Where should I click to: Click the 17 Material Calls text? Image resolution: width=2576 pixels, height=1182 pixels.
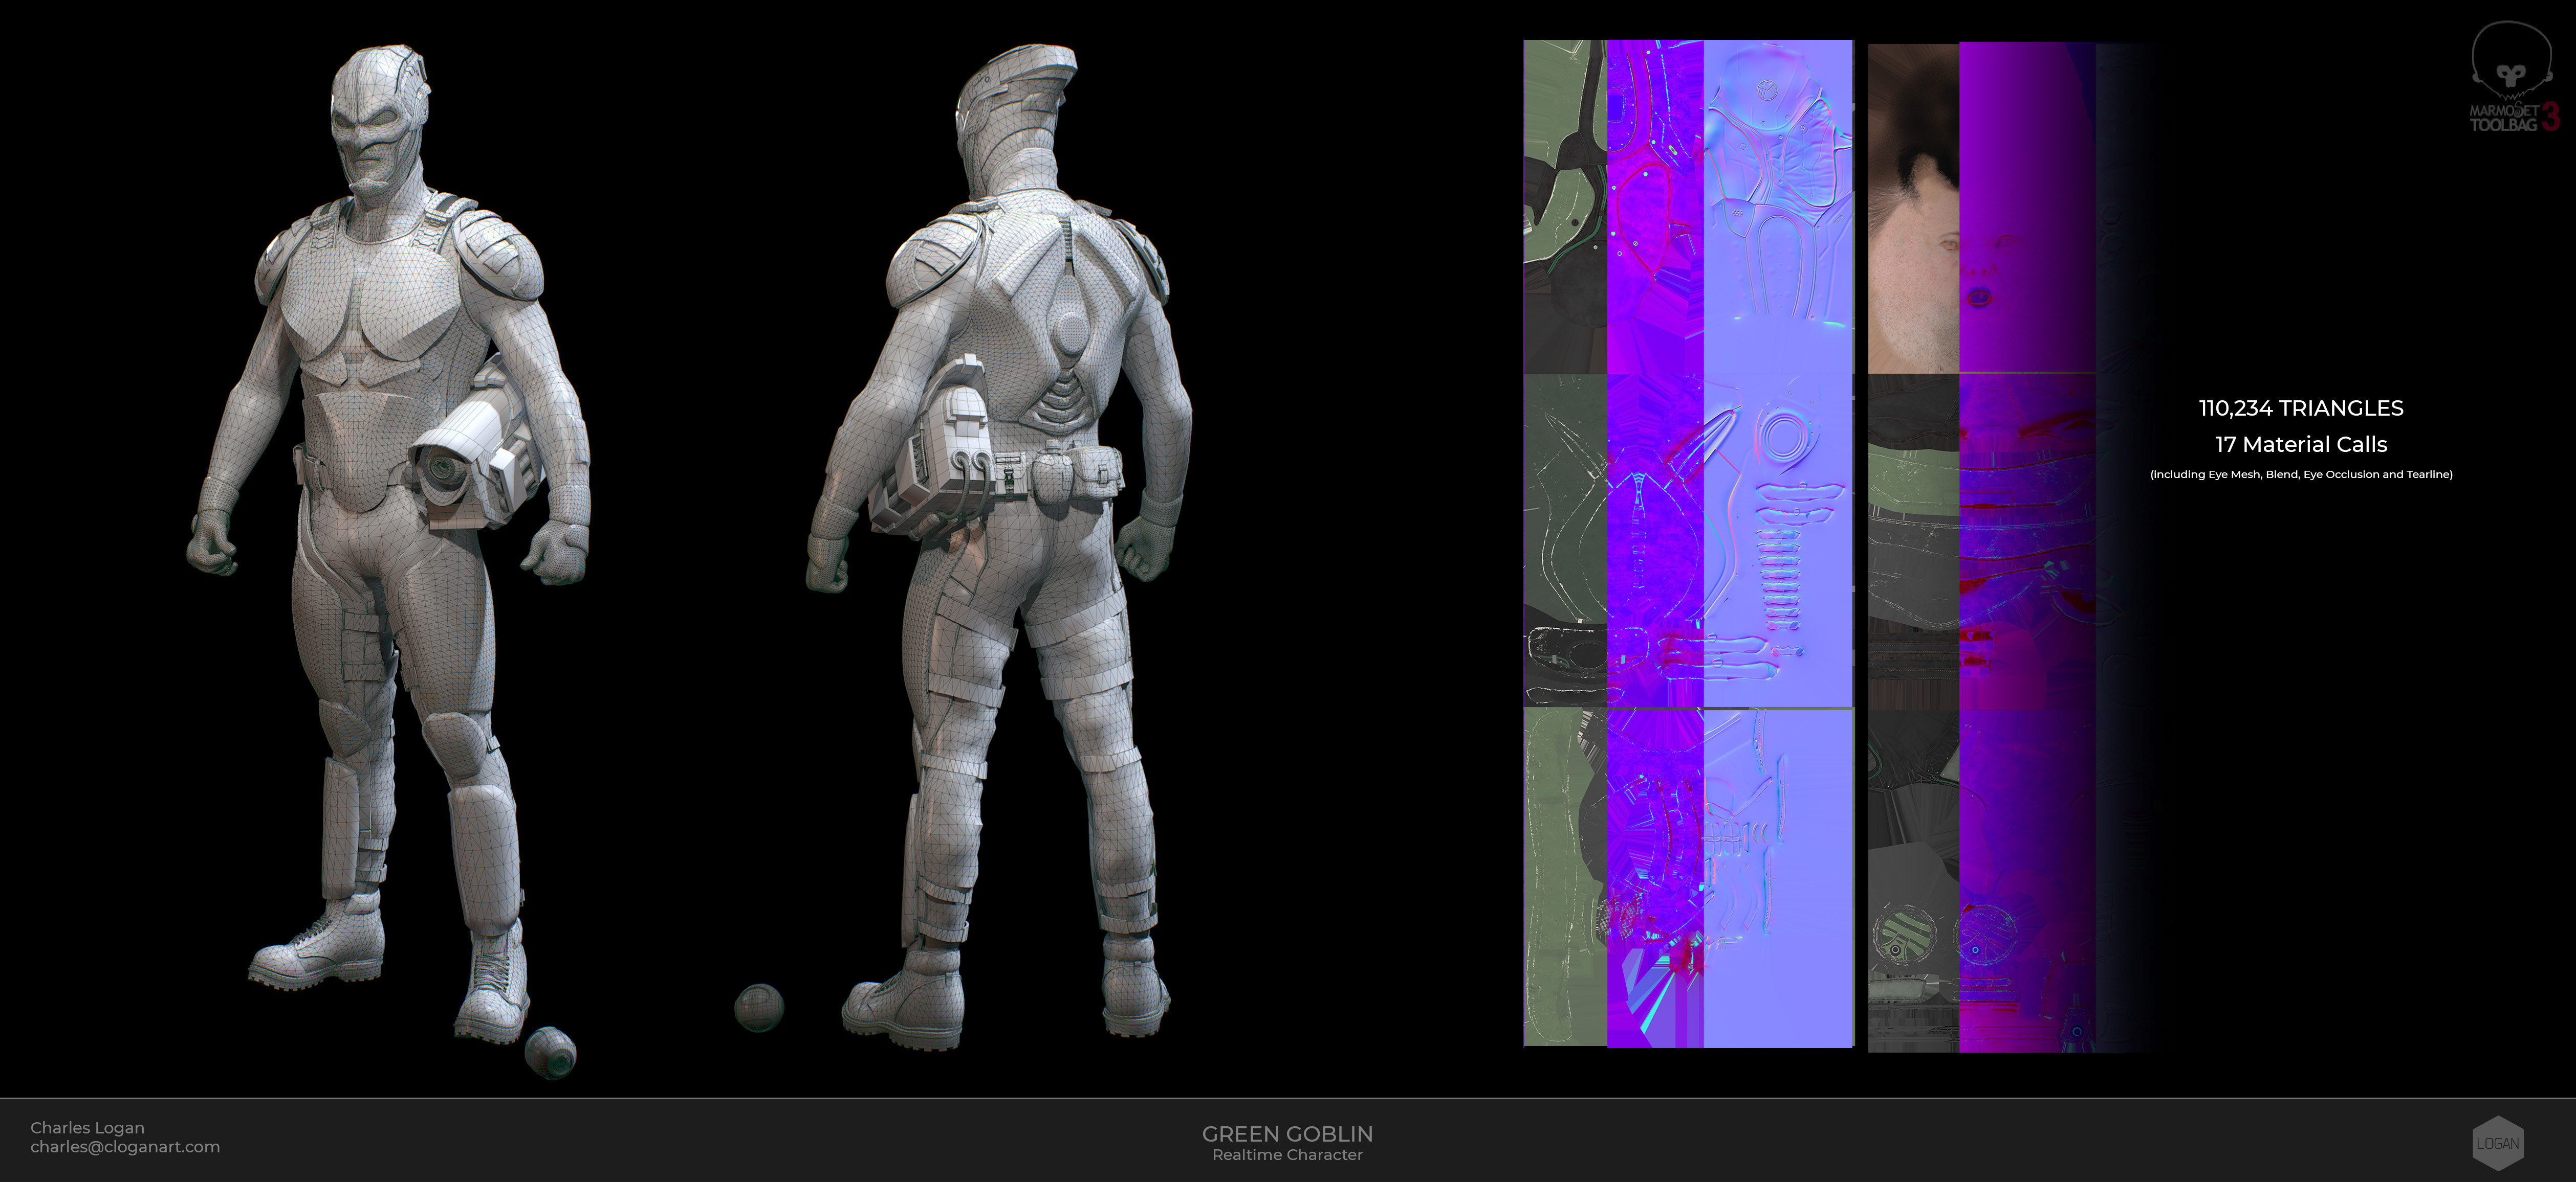click(x=2300, y=445)
